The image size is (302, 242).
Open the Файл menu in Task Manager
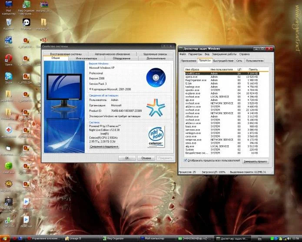(x=183, y=54)
